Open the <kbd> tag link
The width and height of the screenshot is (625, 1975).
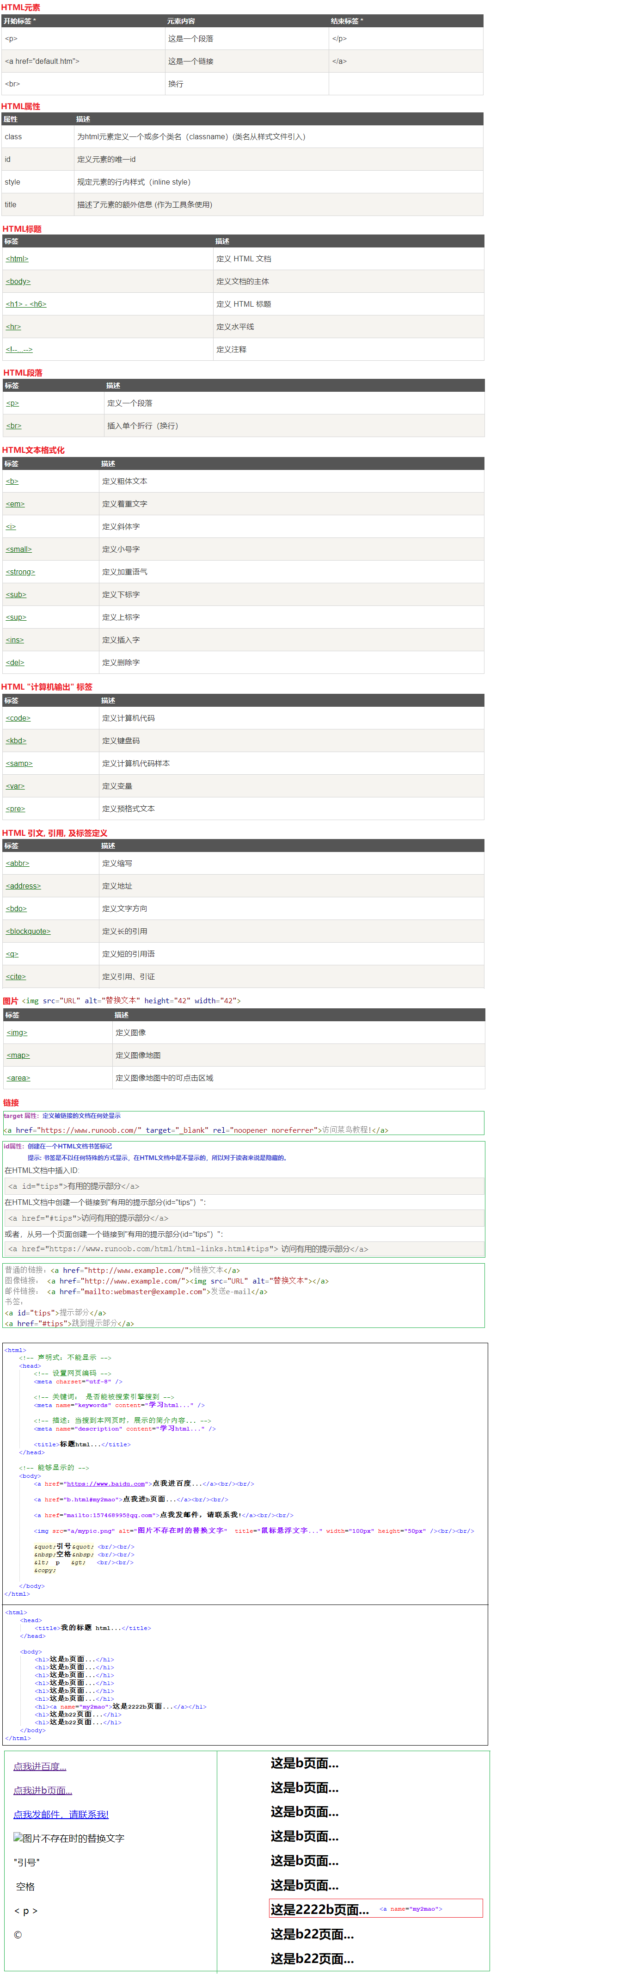tap(16, 741)
